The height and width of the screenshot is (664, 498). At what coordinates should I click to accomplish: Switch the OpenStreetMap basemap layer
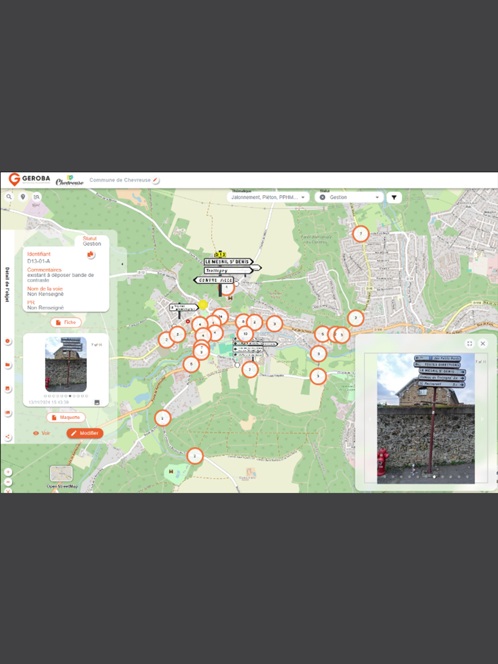pyautogui.click(x=61, y=474)
